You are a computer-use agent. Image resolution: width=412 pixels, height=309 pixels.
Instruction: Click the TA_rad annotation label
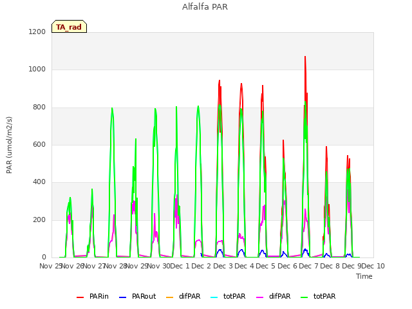[69, 26]
